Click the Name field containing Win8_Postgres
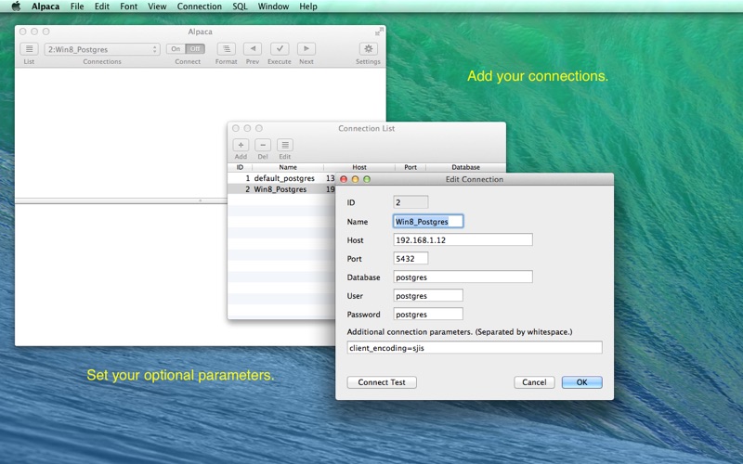Screen dimensions: 743x464 pyautogui.click(x=428, y=221)
